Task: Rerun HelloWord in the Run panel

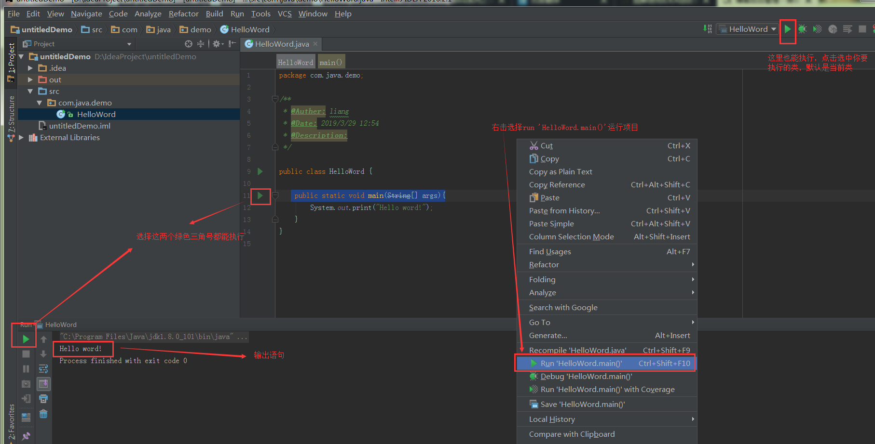Action: point(26,339)
